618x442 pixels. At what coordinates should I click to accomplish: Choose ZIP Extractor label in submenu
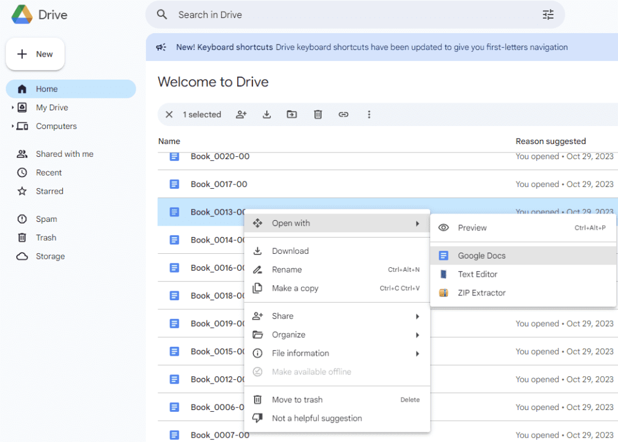pos(482,292)
